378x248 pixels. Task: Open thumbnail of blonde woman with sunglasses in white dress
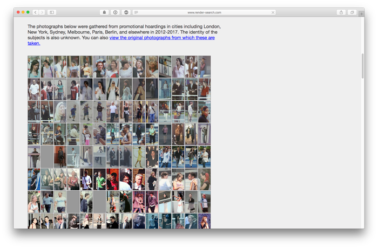pos(112,89)
